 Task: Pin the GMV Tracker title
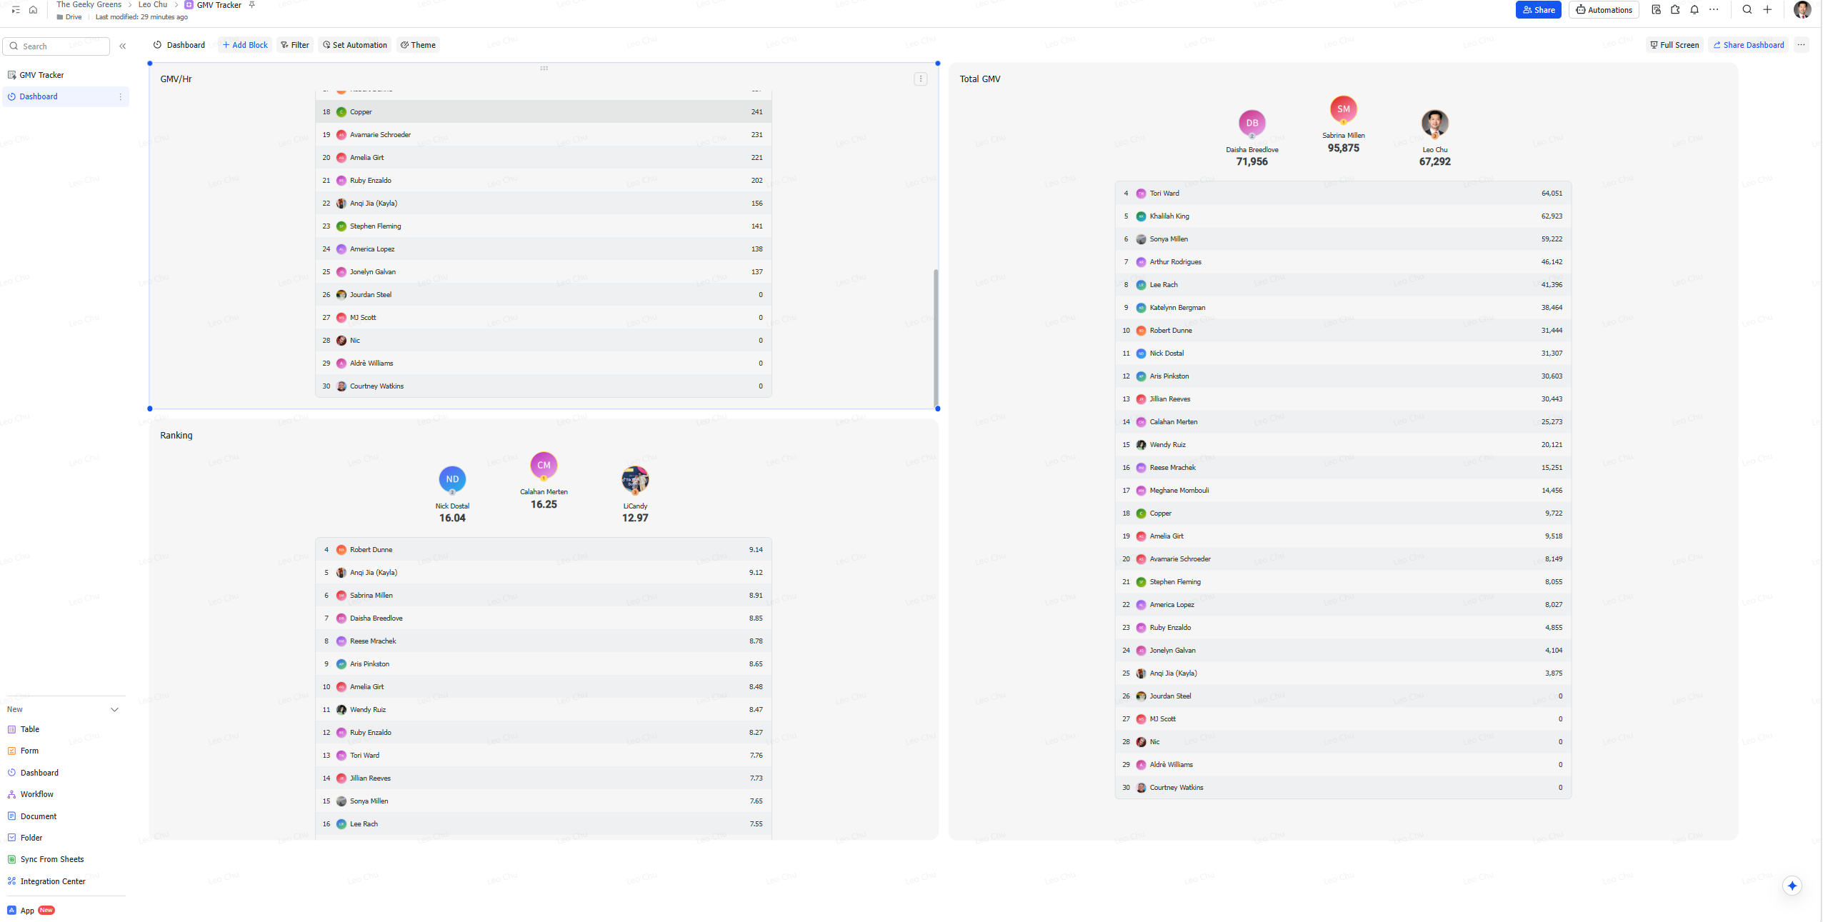(251, 5)
